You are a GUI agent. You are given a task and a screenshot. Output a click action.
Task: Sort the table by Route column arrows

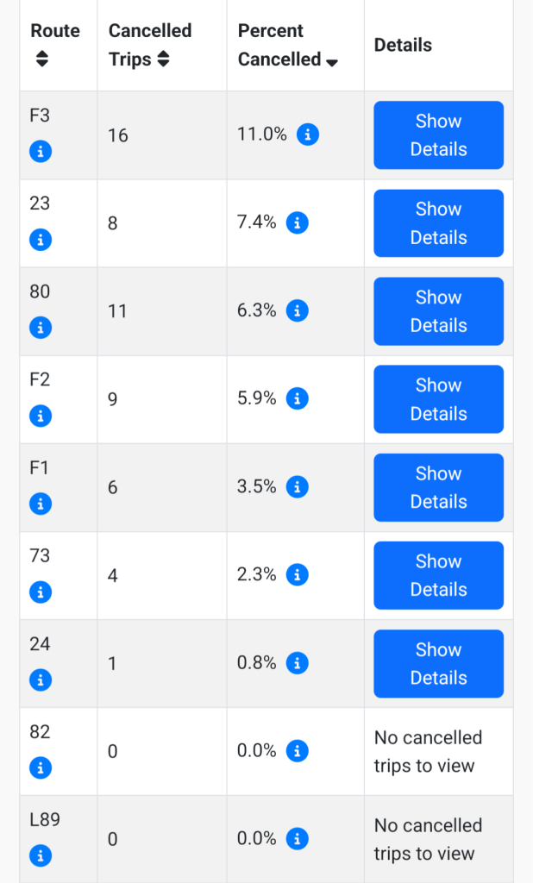(41, 59)
